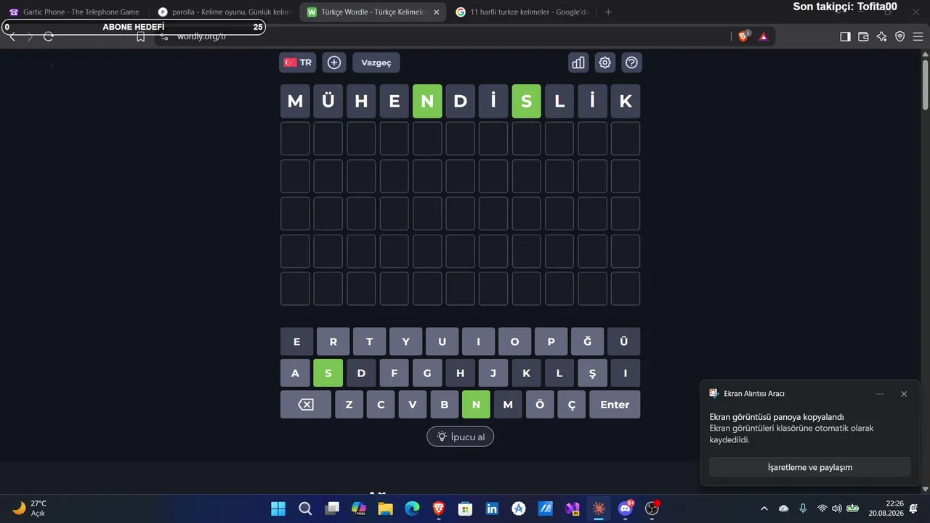Open the browser hamburger menu
Image resolution: width=930 pixels, height=523 pixels.
pos(918,36)
